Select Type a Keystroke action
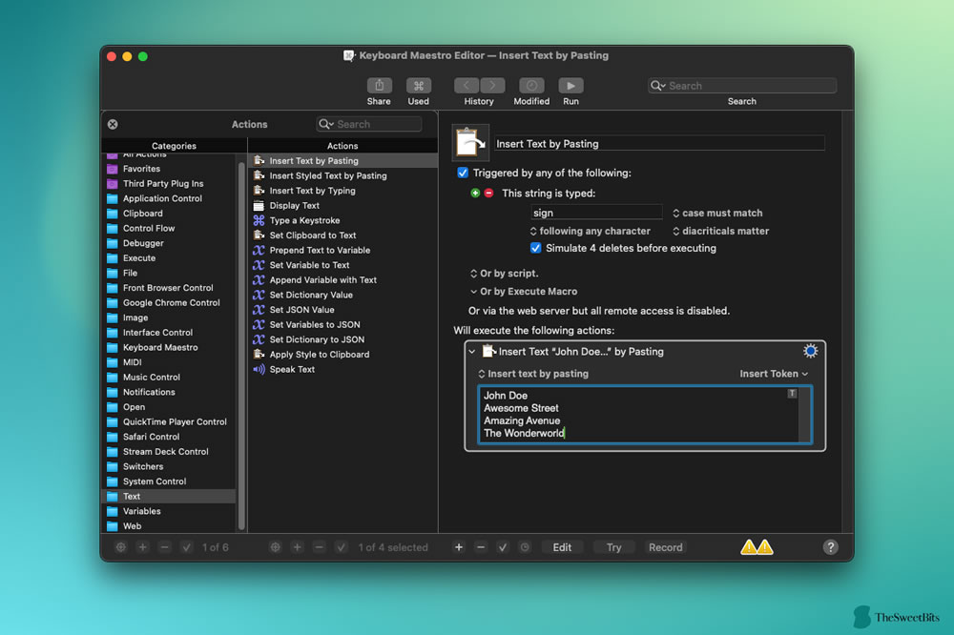Screen dimensions: 954x635 [x=342, y=220]
